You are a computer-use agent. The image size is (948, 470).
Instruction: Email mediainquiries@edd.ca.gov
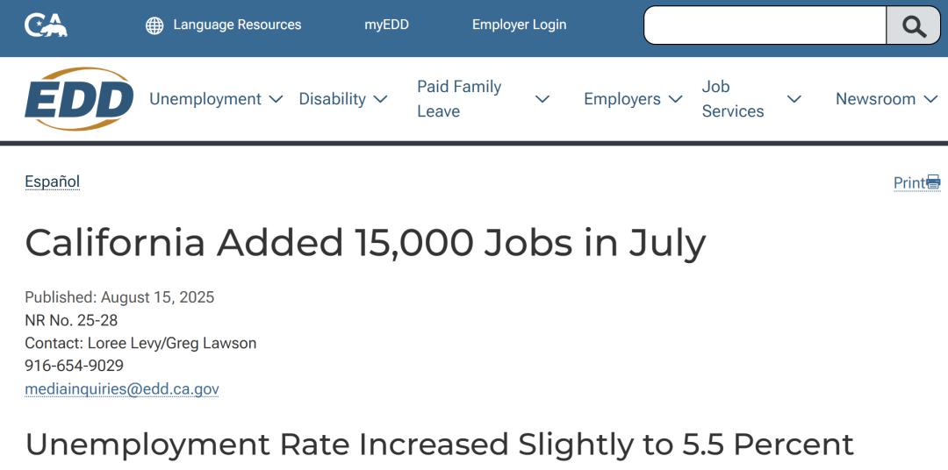point(122,389)
